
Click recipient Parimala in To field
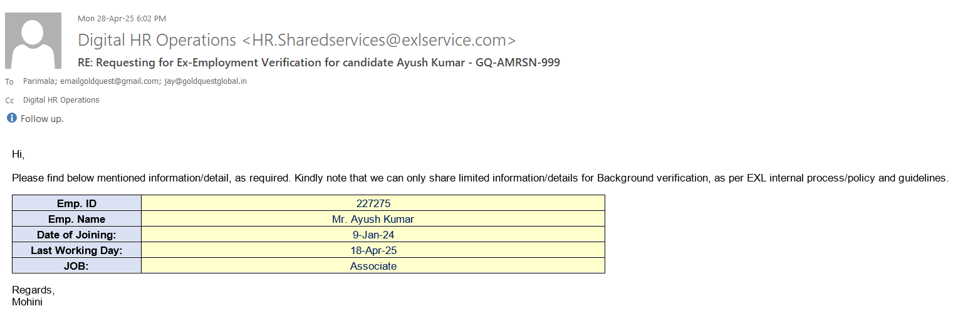[x=39, y=81]
